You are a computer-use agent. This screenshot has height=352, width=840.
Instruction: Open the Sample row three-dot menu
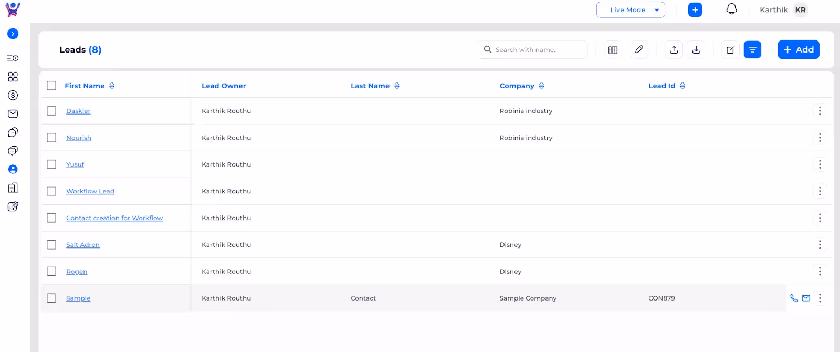coord(820,298)
